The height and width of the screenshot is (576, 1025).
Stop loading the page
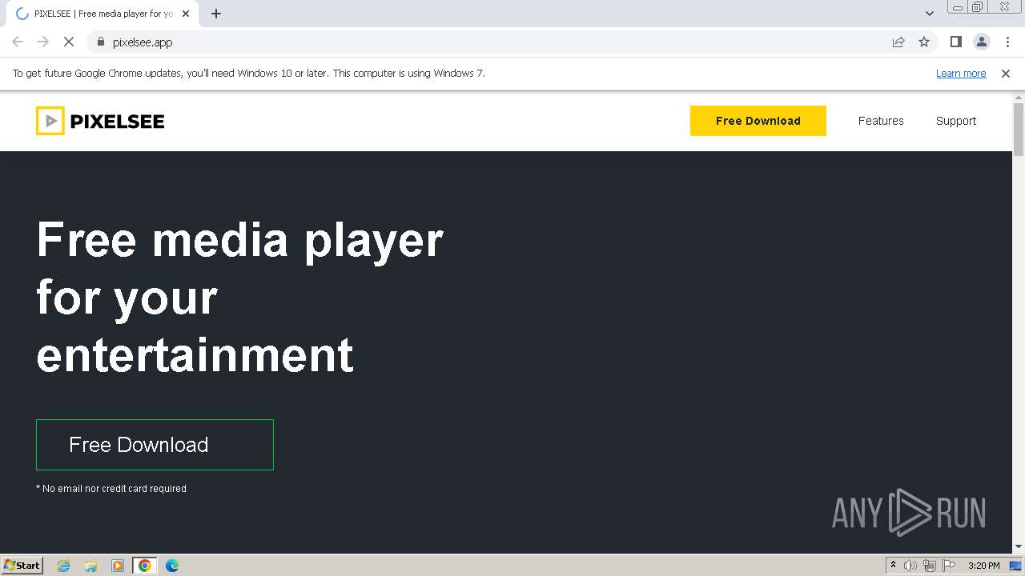click(69, 42)
